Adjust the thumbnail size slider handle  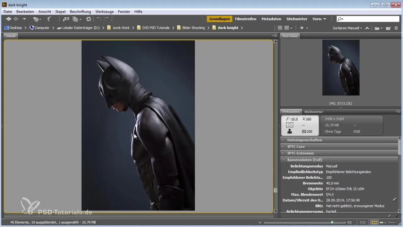[332, 222]
